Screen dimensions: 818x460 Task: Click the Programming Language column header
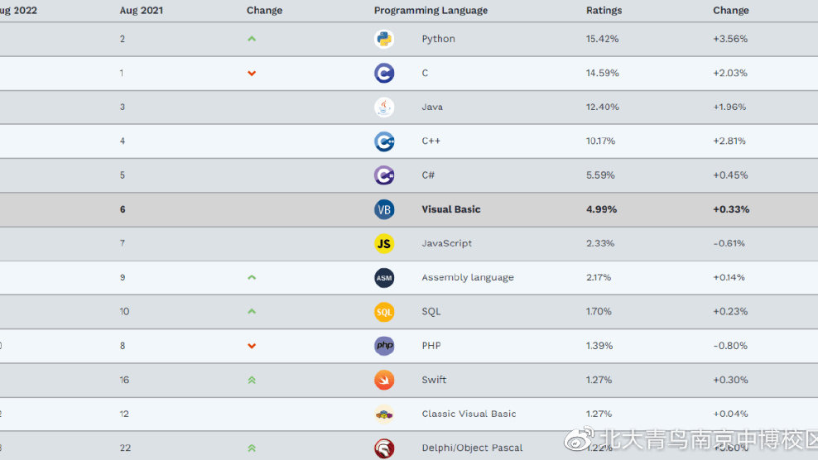tap(431, 11)
